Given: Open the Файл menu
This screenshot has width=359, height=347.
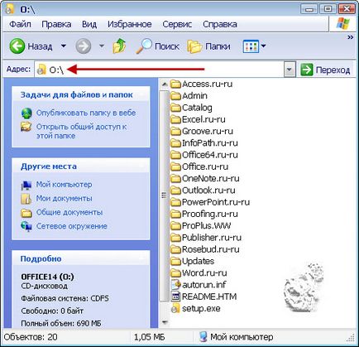Looking at the screenshot, I should [20, 24].
